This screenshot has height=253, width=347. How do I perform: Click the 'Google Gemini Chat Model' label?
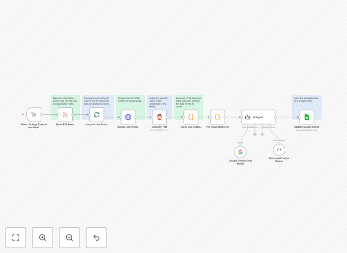tap(240, 162)
